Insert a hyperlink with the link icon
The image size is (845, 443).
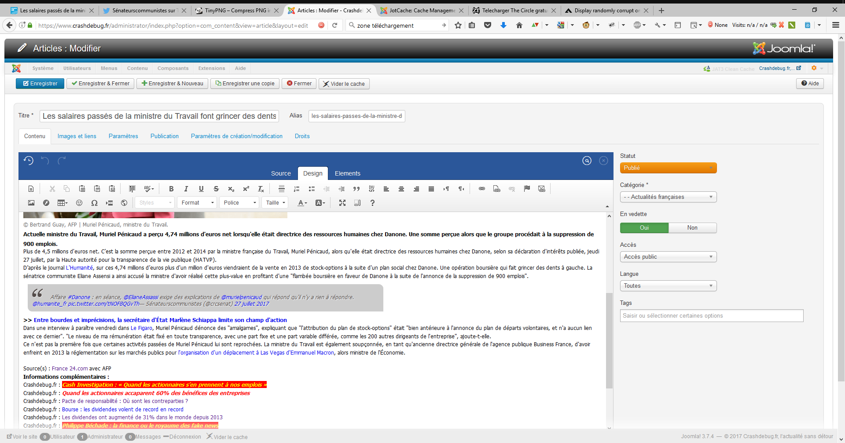[482, 189]
